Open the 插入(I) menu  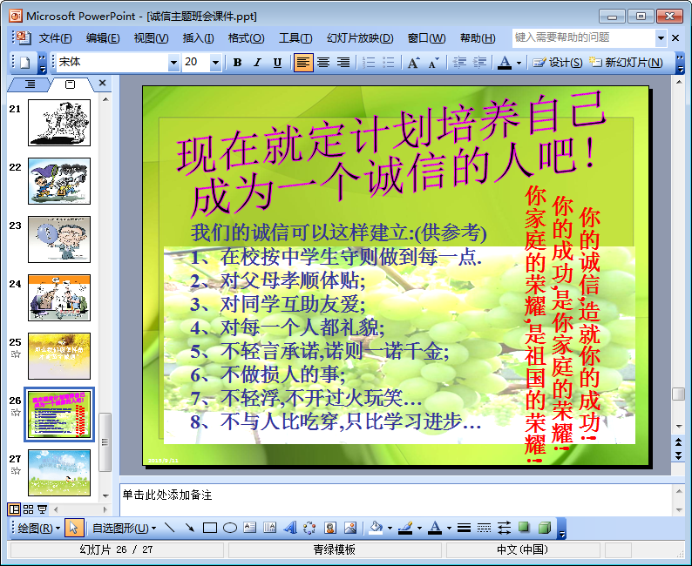[198, 38]
